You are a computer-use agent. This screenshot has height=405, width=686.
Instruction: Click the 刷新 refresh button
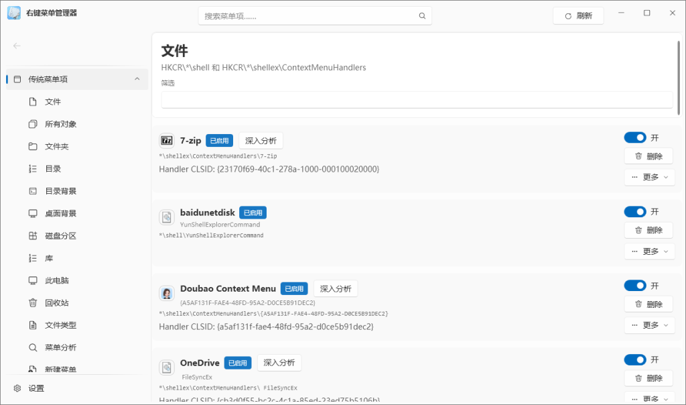tap(578, 16)
